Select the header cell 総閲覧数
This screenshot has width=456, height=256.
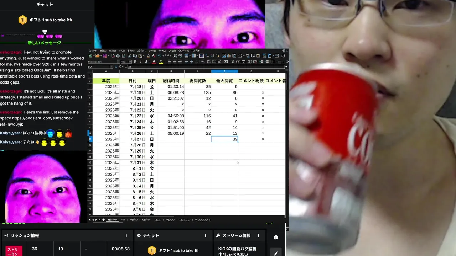tap(198, 81)
